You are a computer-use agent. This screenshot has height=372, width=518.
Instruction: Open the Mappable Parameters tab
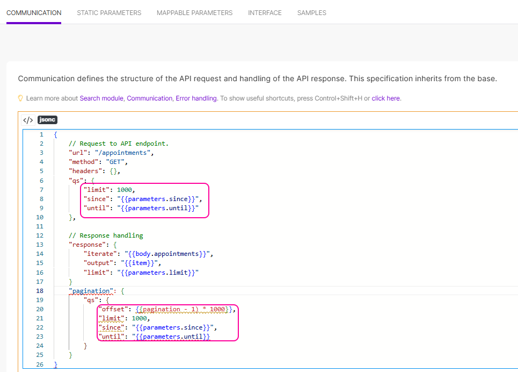194,12
